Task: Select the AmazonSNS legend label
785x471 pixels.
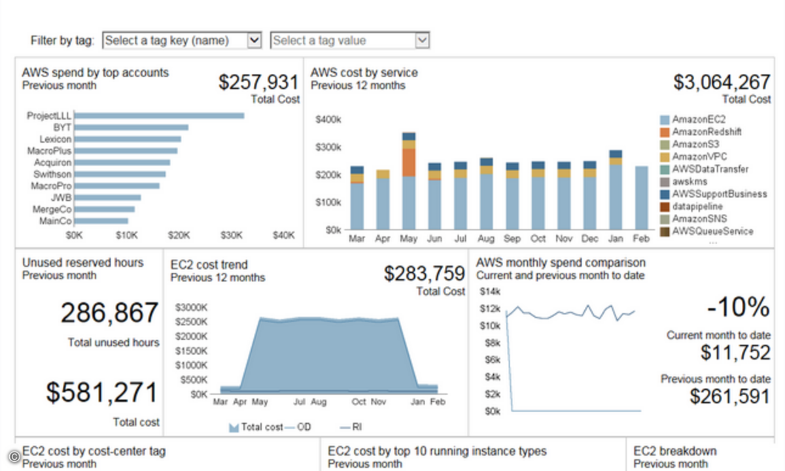Action: (699, 219)
